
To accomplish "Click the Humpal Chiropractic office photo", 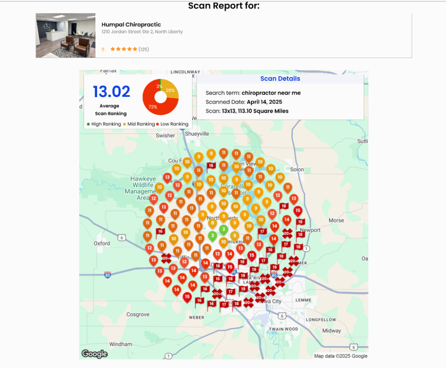I will pos(65,35).
